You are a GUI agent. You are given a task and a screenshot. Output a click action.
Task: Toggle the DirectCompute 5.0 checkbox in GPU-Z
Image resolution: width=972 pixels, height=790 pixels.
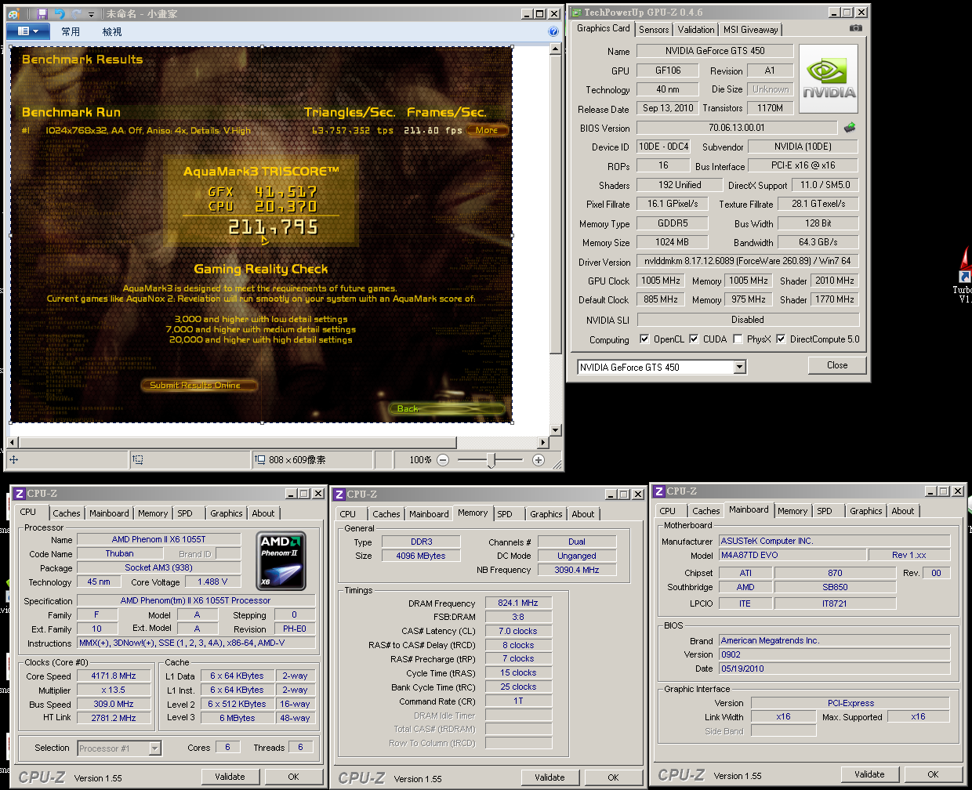pos(781,339)
